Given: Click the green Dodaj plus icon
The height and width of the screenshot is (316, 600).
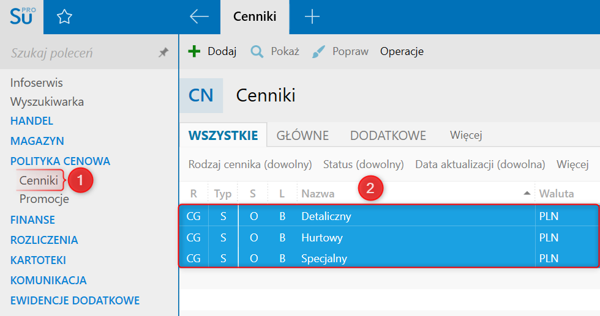Looking at the screenshot, I should [x=194, y=51].
